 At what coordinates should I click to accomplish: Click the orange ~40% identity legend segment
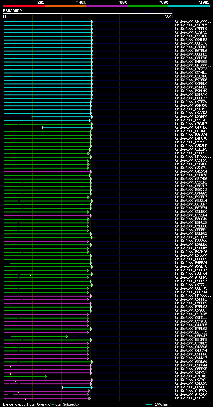click(x=65, y=6)
